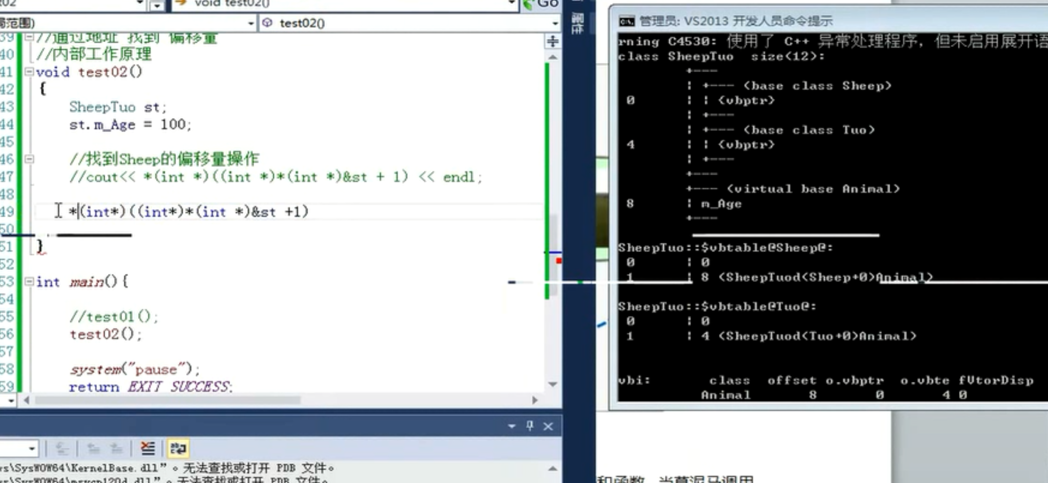Close the output panel
1048x483 pixels.
(548, 426)
